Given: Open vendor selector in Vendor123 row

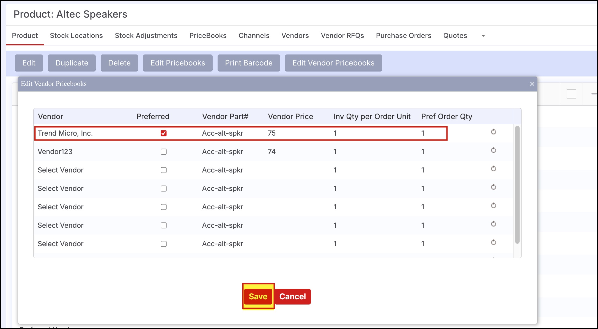Looking at the screenshot, I should coord(55,152).
